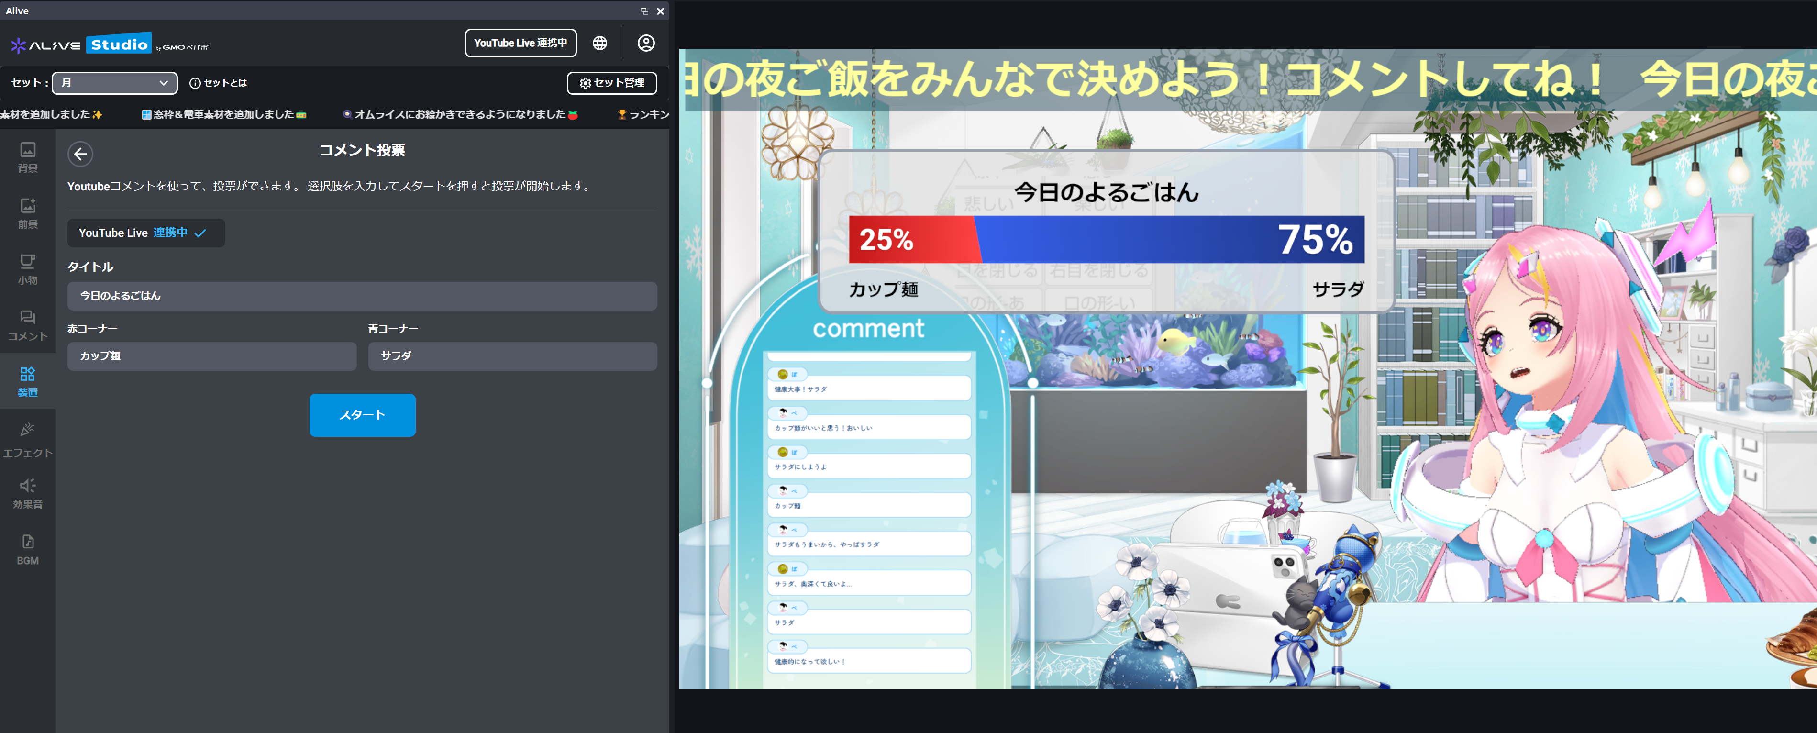Open the 効果音 sound effects panel
The image size is (1817, 733).
(x=28, y=492)
